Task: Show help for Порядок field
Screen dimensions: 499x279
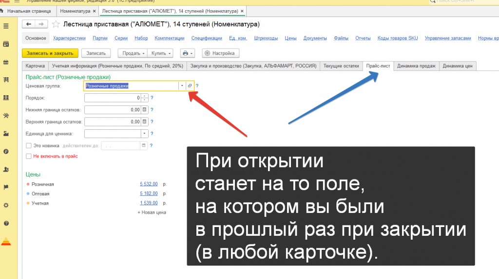Action: point(152,98)
